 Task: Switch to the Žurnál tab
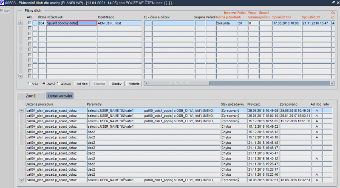coord(31,96)
